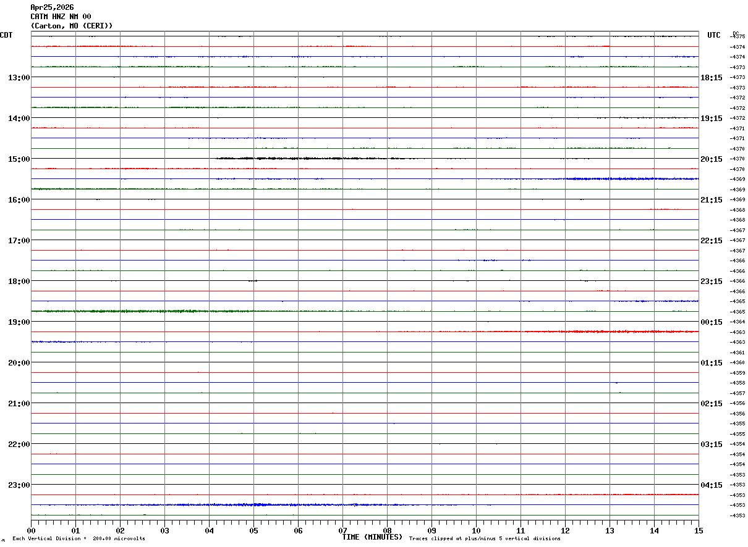Click the DC offset value '-4359'
748x547 pixels.
[738, 373]
